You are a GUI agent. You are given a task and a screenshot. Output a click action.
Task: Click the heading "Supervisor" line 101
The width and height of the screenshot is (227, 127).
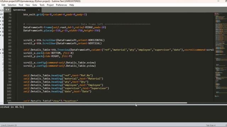[66, 88]
